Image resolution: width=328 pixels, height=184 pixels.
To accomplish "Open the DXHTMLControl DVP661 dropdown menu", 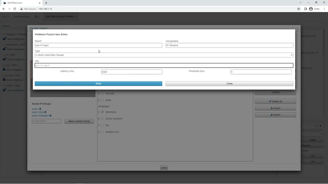I will pos(61,17).
